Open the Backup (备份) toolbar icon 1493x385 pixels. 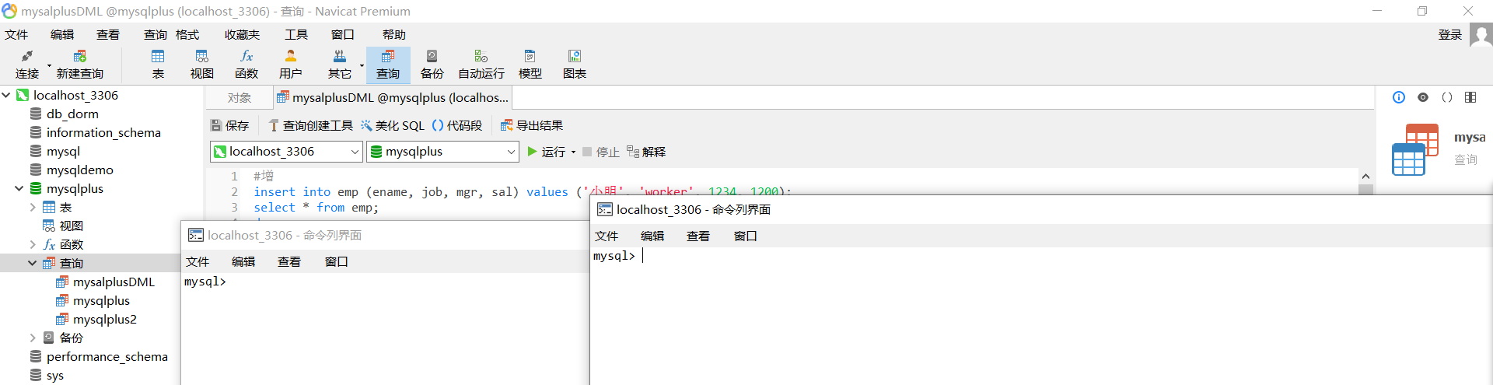432,65
